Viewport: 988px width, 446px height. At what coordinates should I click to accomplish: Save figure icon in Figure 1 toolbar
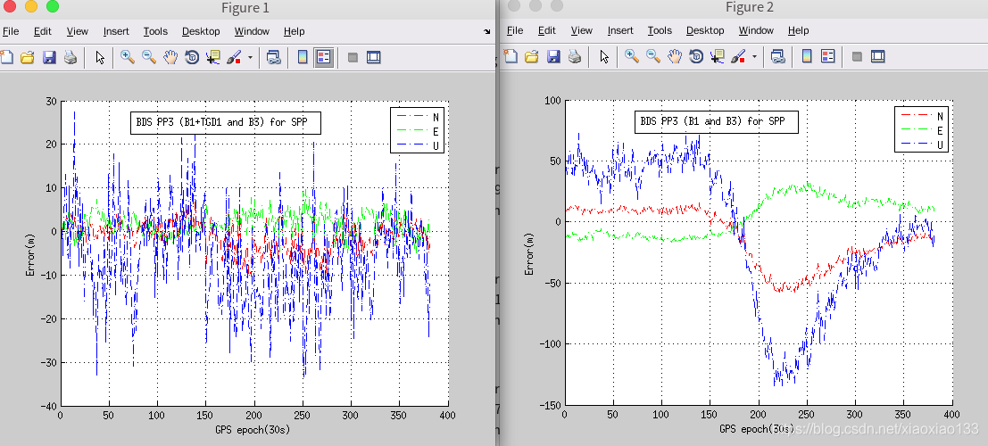49,57
